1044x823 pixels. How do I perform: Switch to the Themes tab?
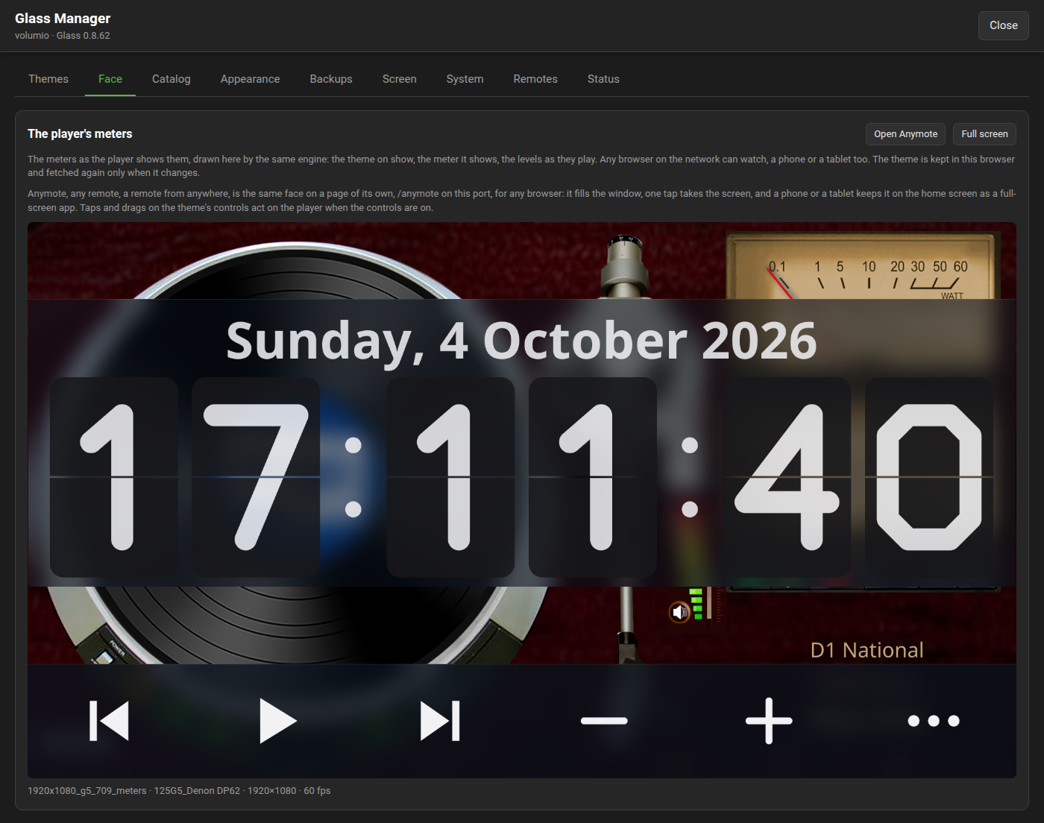(x=48, y=79)
